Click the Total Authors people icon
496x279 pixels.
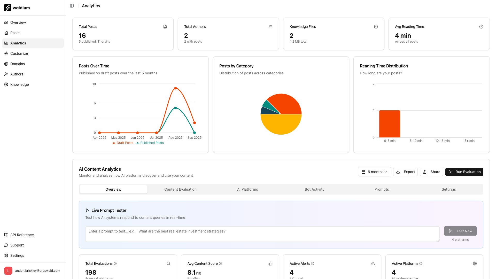coord(270,27)
